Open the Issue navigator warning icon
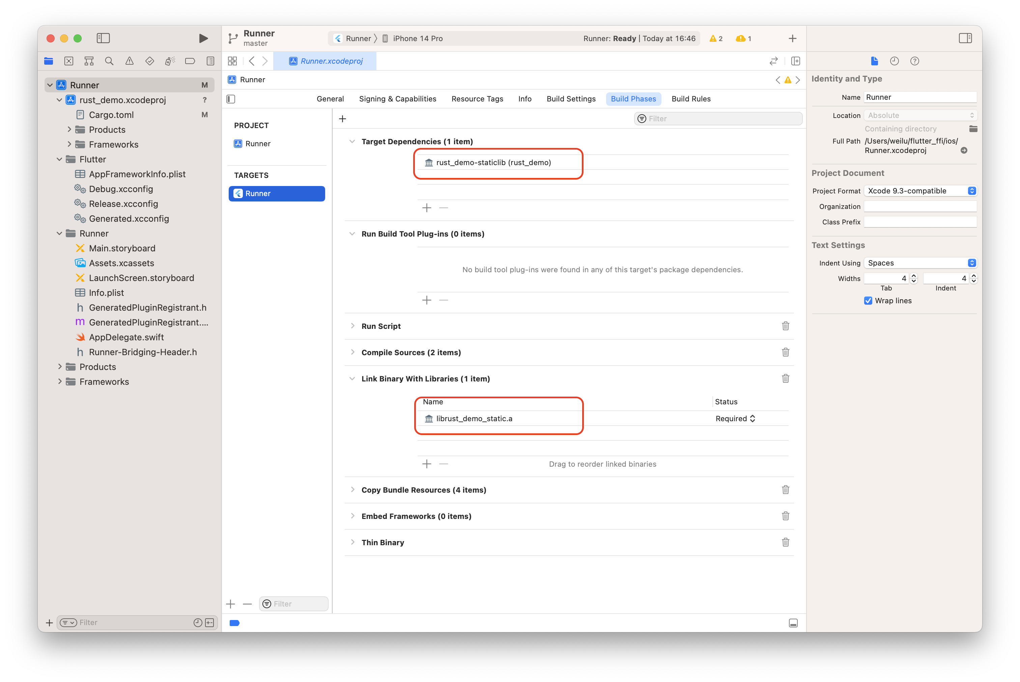 pos(129,61)
